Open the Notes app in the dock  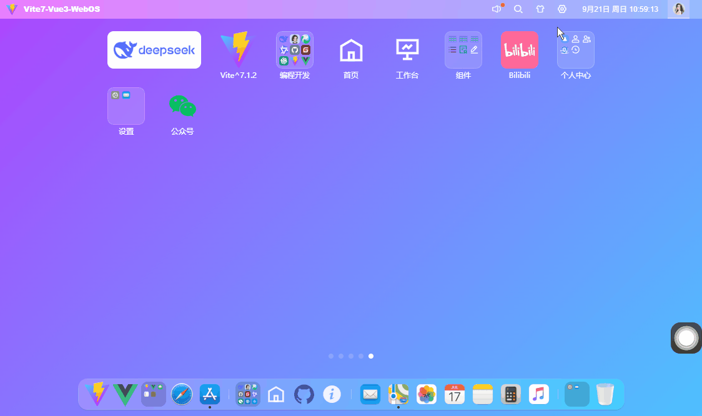coord(483,394)
